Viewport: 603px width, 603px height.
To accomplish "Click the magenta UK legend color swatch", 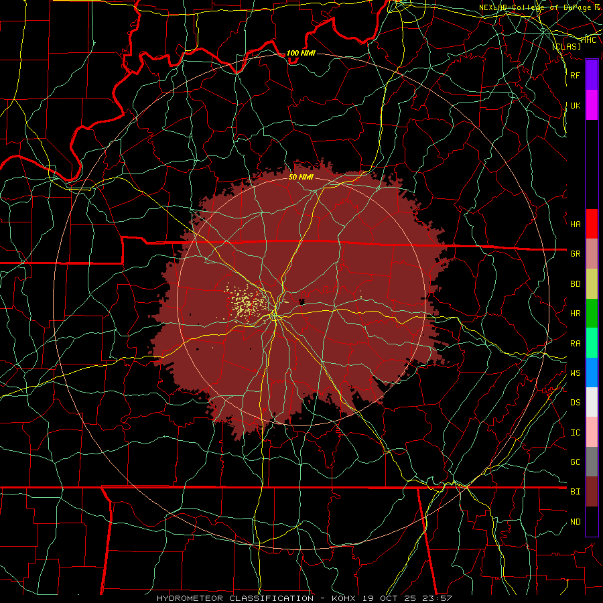I will pyautogui.click(x=592, y=105).
